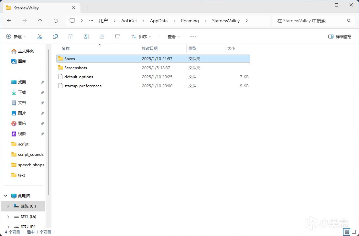Click the Cut scissors icon
This screenshot has width=359, height=236.
coord(39,37)
